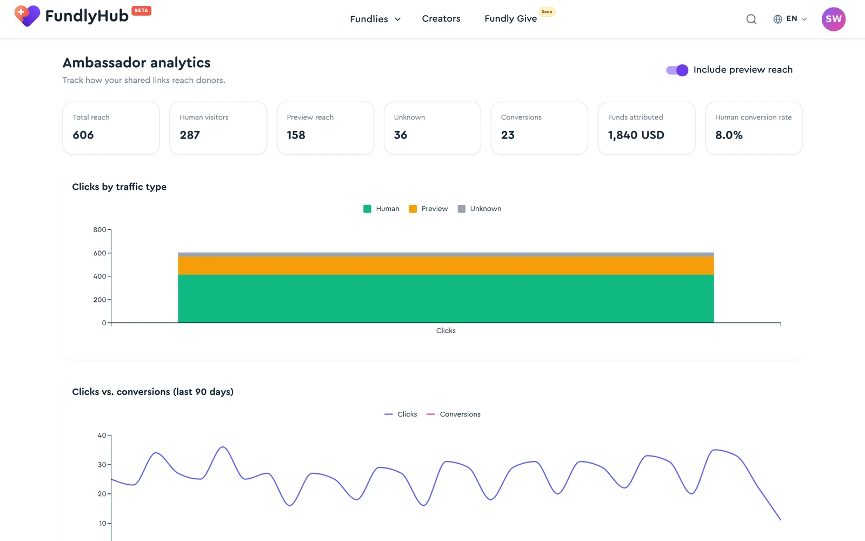Go to the Creators page

pos(441,19)
